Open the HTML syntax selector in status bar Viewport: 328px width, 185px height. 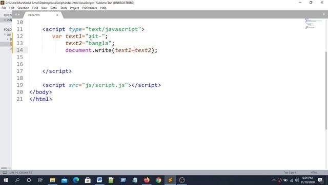(x=314, y=173)
